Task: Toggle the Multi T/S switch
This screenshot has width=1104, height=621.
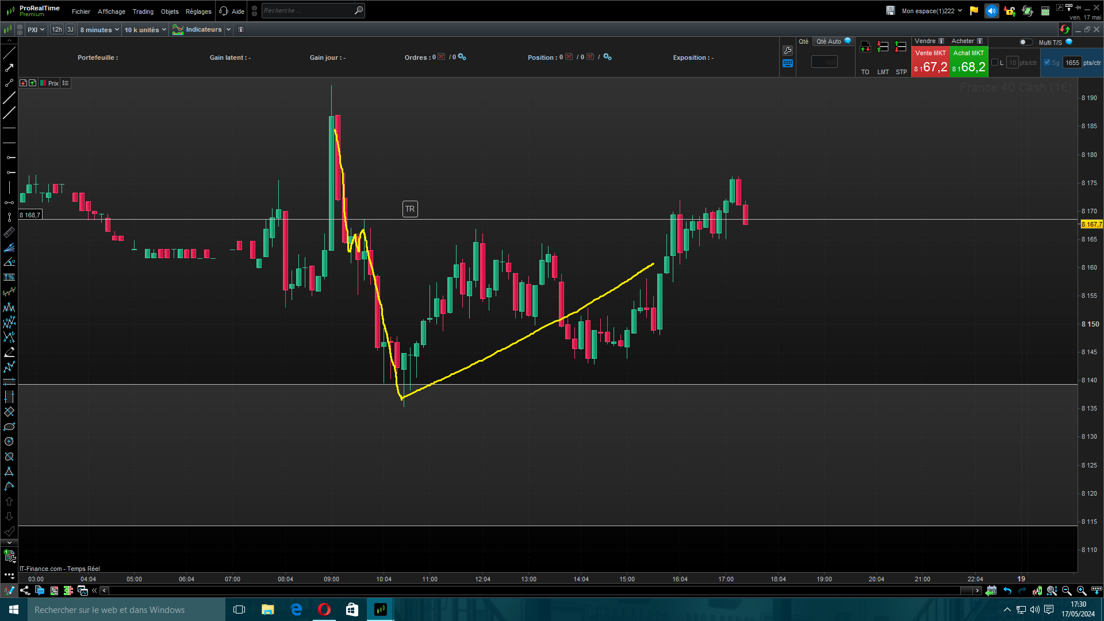Action: (1025, 42)
